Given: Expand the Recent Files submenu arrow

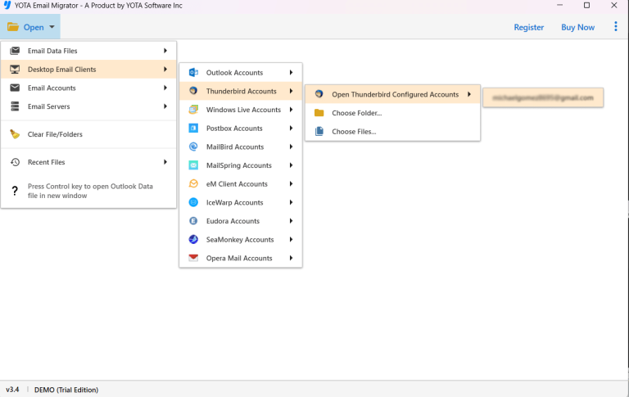Looking at the screenshot, I should (165, 162).
